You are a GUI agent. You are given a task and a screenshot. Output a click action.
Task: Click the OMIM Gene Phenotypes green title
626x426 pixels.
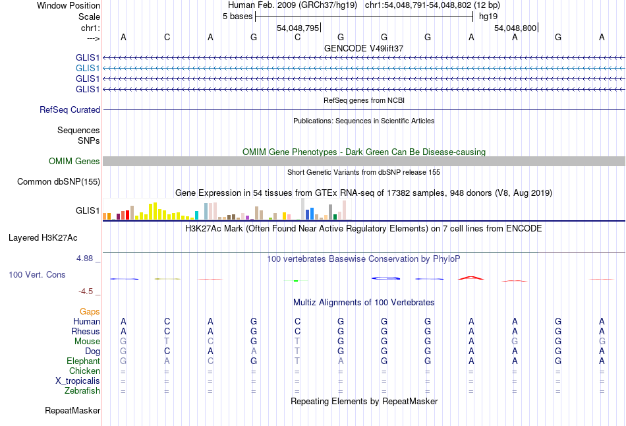point(364,152)
